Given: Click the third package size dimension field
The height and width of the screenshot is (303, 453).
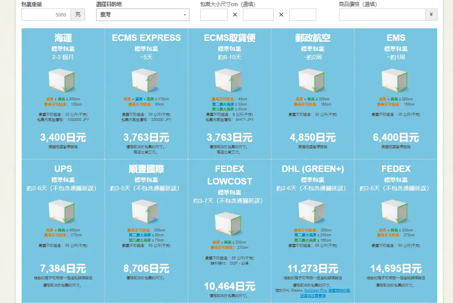Looking at the screenshot, I should pyautogui.click(x=303, y=15).
